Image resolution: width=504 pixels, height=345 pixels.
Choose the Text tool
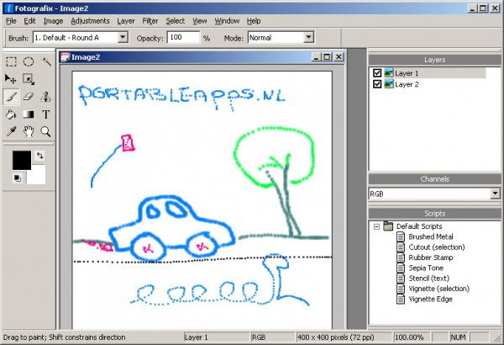tap(46, 114)
